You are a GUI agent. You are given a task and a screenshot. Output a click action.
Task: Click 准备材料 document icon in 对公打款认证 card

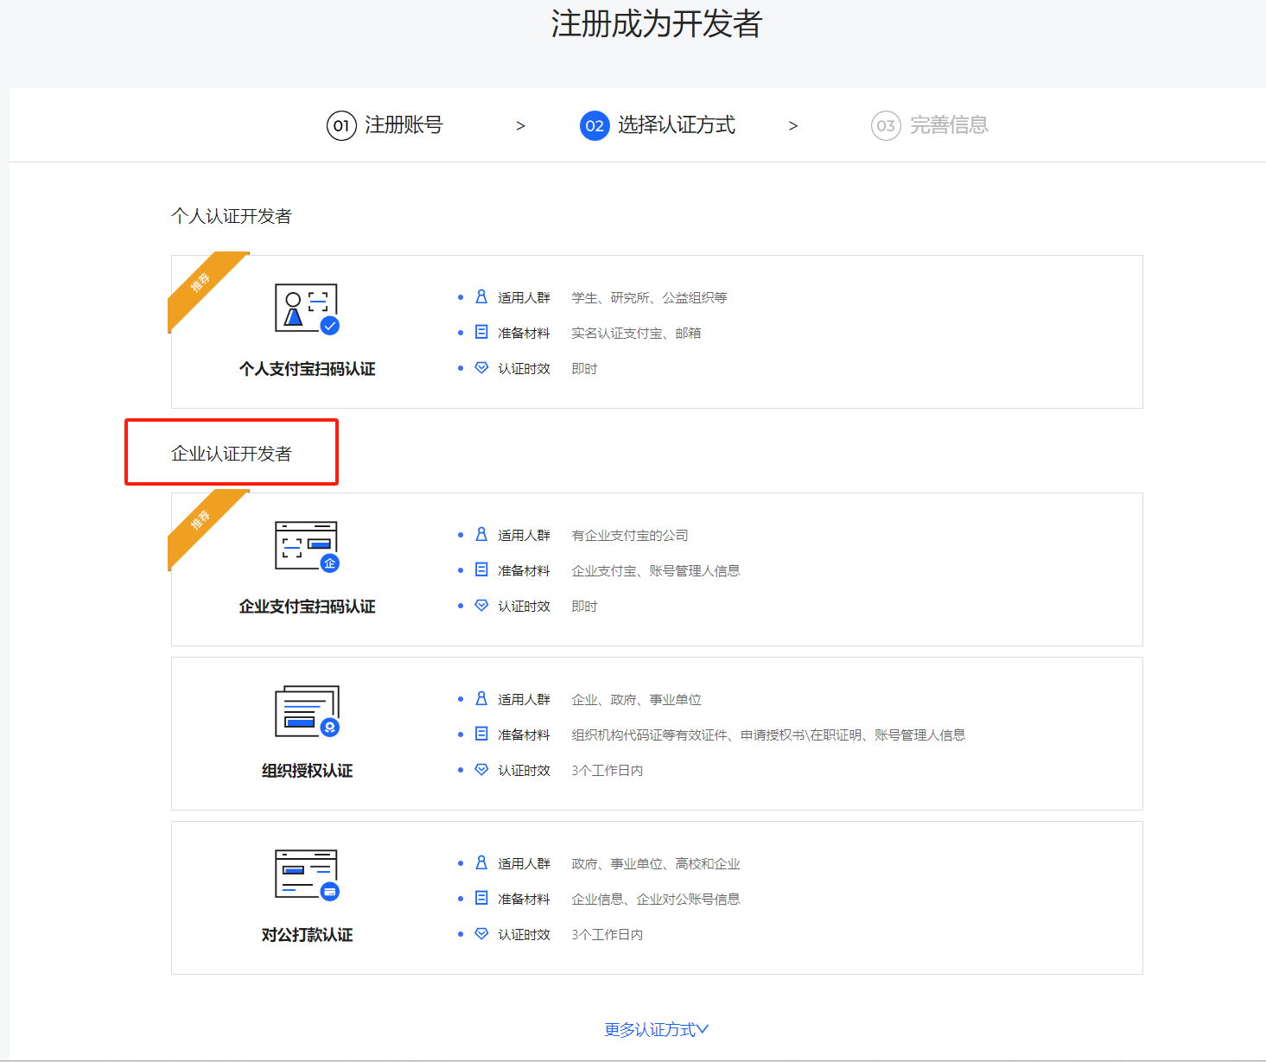481,899
